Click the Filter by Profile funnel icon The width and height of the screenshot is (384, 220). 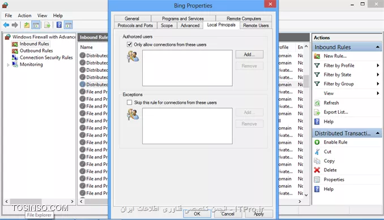[x=317, y=65]
